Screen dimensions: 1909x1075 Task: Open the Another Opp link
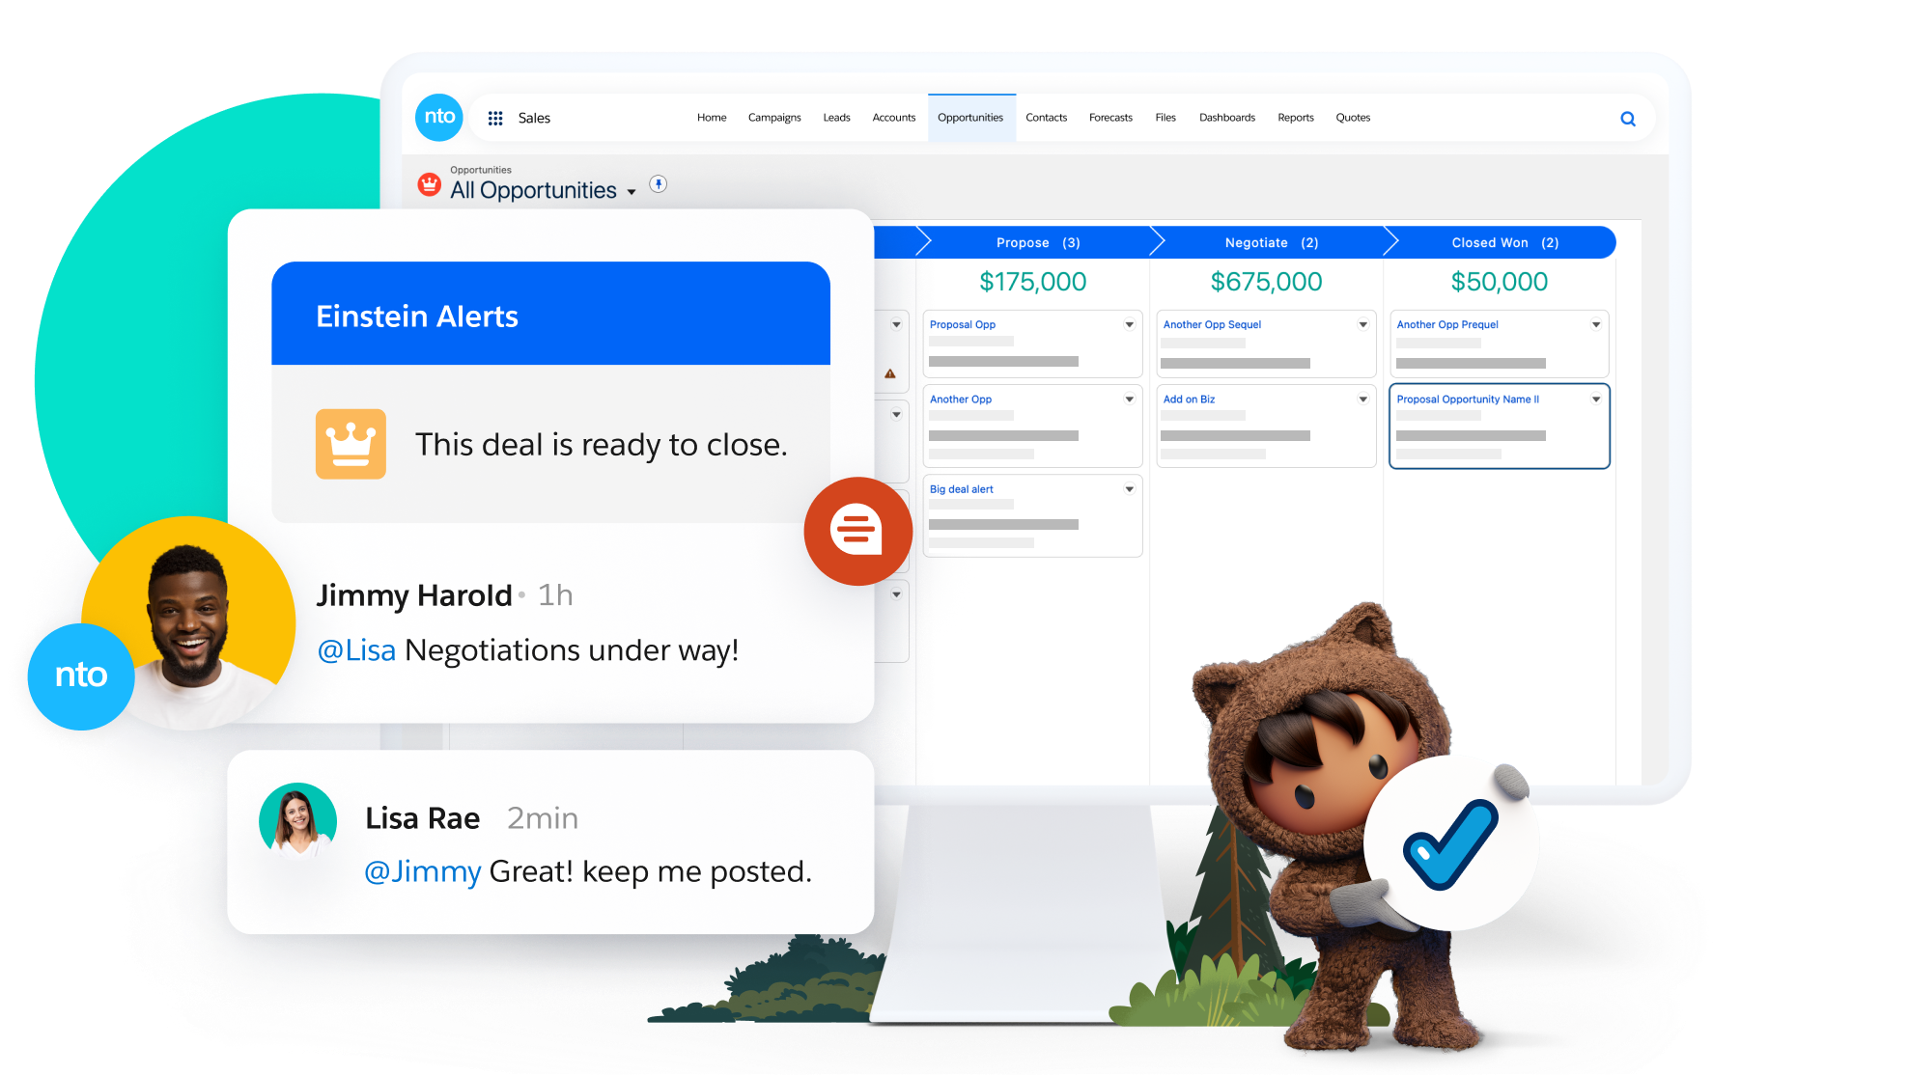[961, 399]
